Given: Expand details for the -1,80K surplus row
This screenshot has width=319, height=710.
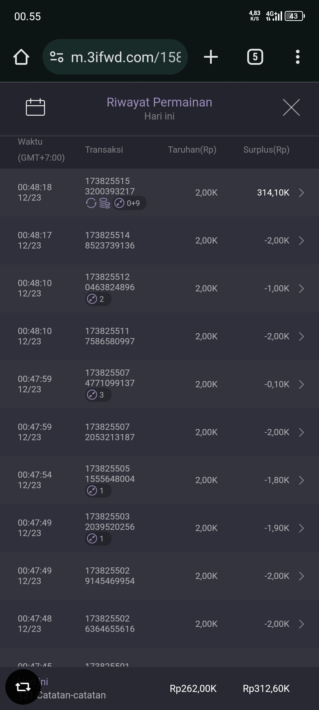Looking at the screenshot, I should [301, 480].
